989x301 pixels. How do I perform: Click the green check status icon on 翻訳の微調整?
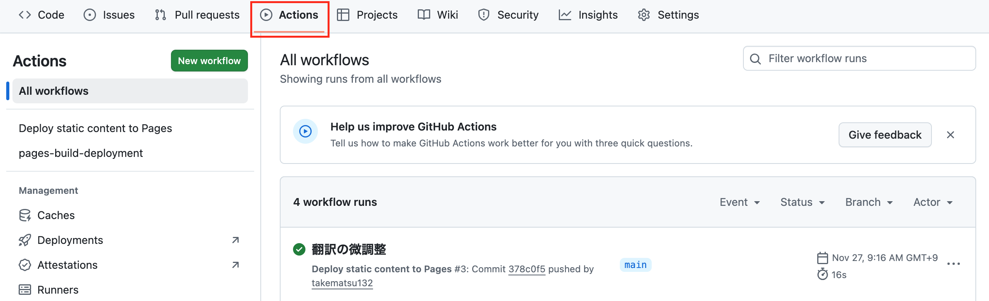[x=299, y=250]
